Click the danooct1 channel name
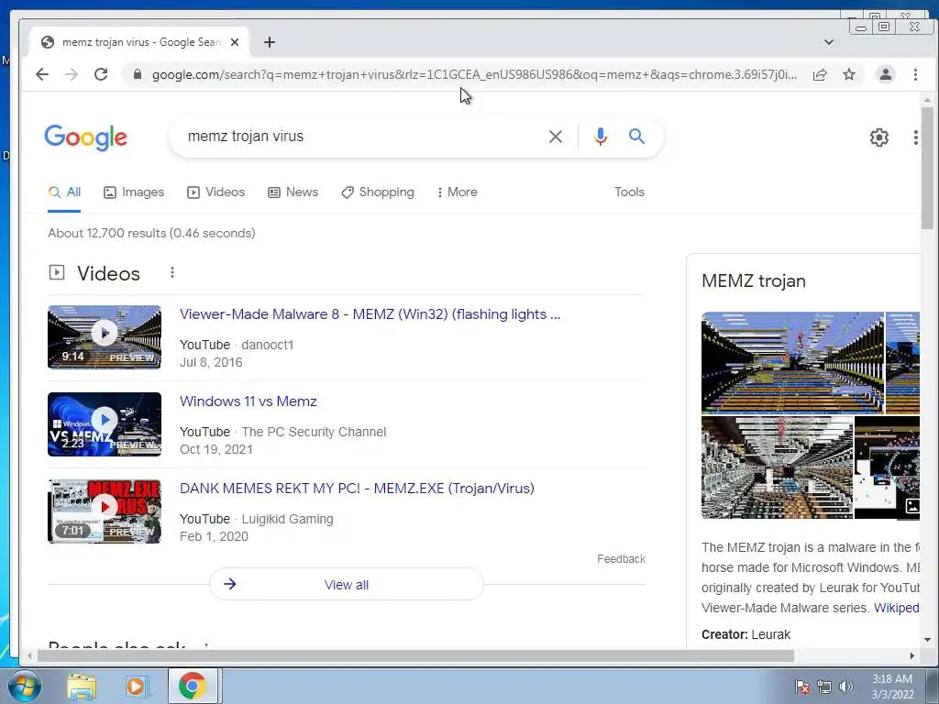939x704 pixels. pos(267,345)
